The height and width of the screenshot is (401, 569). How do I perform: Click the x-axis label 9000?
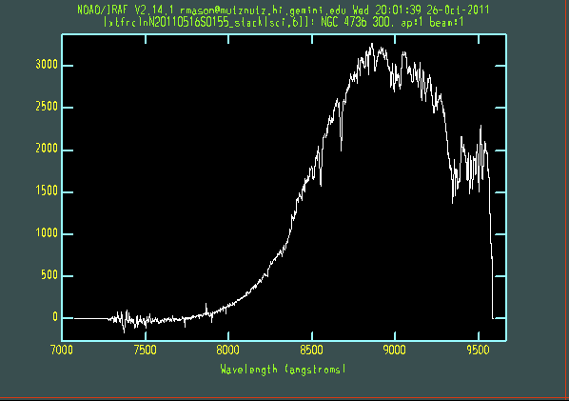pos(395,351)
